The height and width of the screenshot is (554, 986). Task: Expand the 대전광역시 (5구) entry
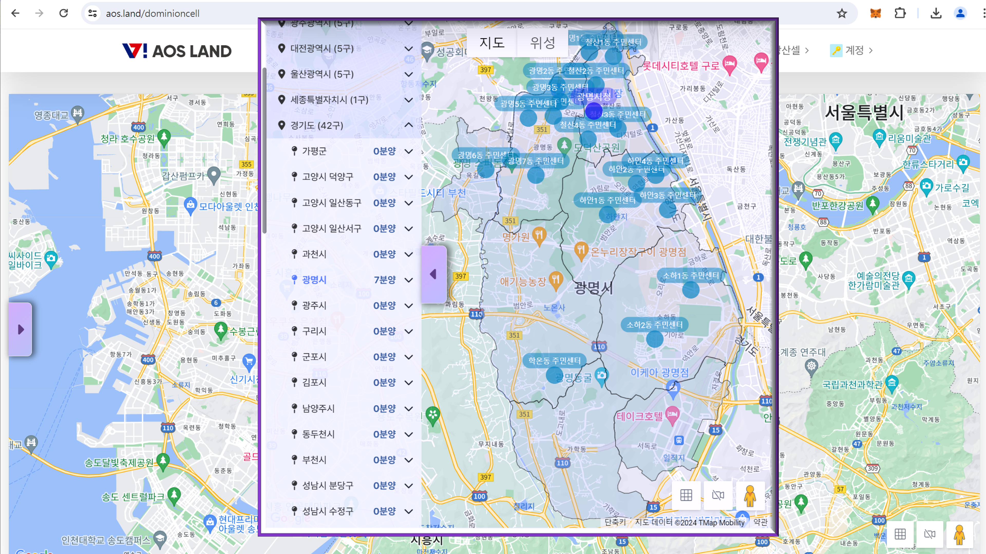[x=409, y=48]
